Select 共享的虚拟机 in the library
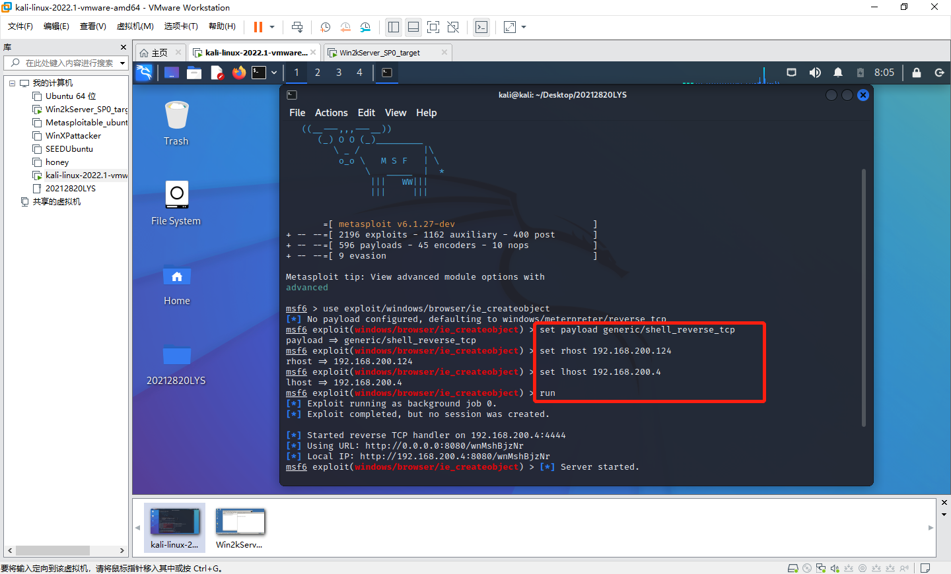This screenshot has height=574, width=951. coord(51,202)
